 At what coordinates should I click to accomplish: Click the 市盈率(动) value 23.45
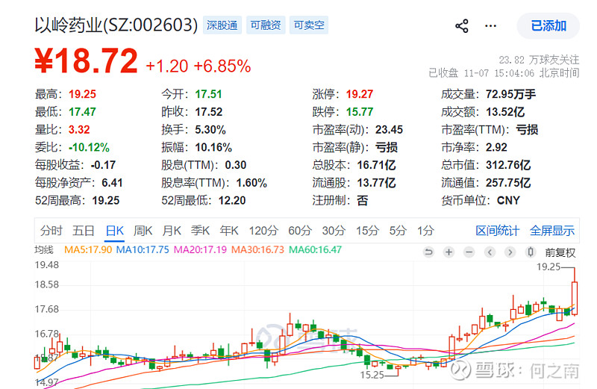[389, 129]
